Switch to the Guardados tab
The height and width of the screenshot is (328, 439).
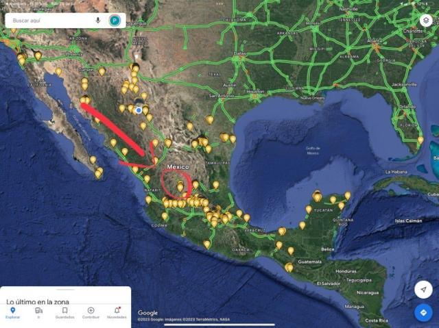click(65, 313)
